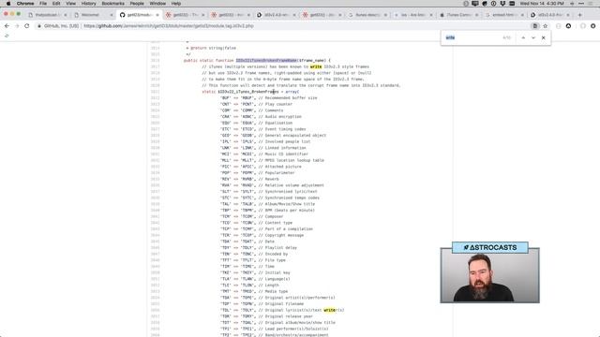Click comment 'Music CD identifier'

click(x=287, y=154)
